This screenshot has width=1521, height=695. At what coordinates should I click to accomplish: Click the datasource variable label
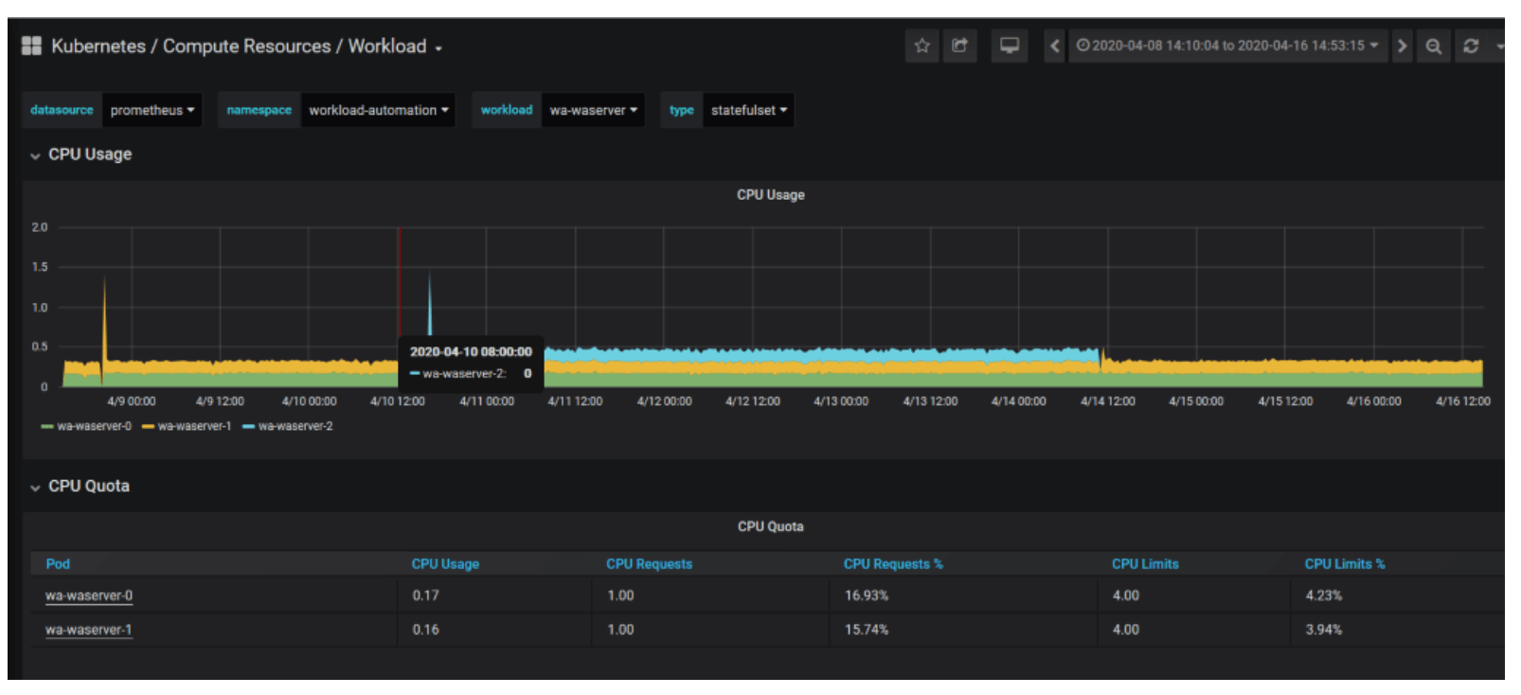62,110
